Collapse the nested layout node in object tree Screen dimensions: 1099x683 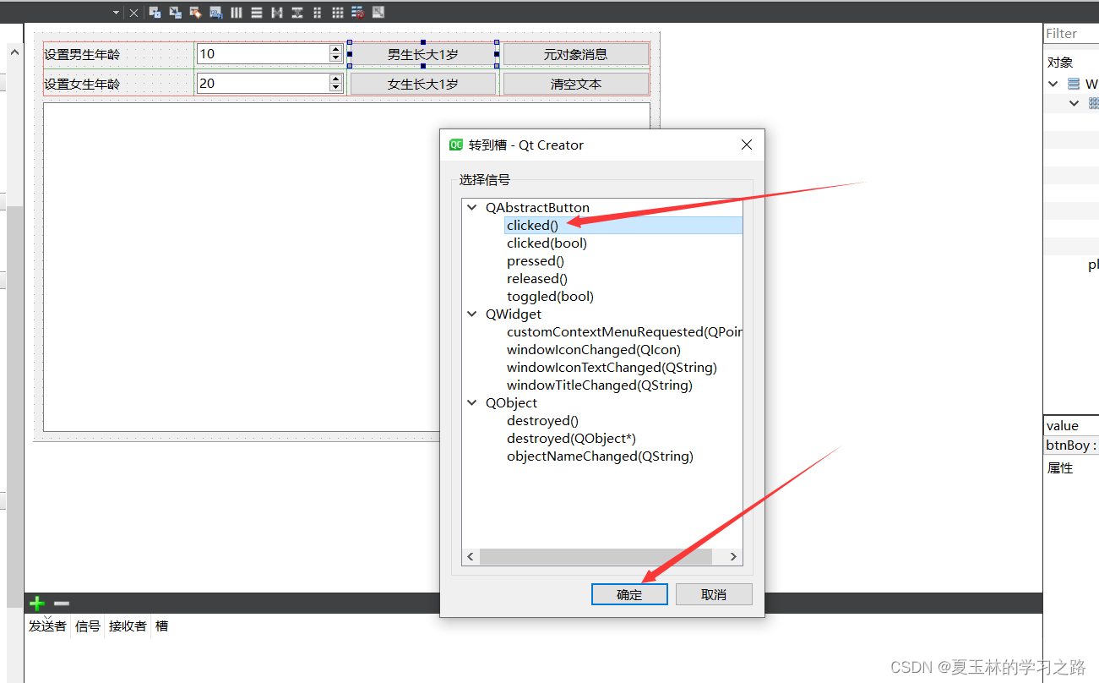(1075, 103)
